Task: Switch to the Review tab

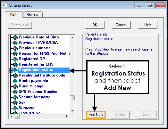Action: tap(32, 14)
